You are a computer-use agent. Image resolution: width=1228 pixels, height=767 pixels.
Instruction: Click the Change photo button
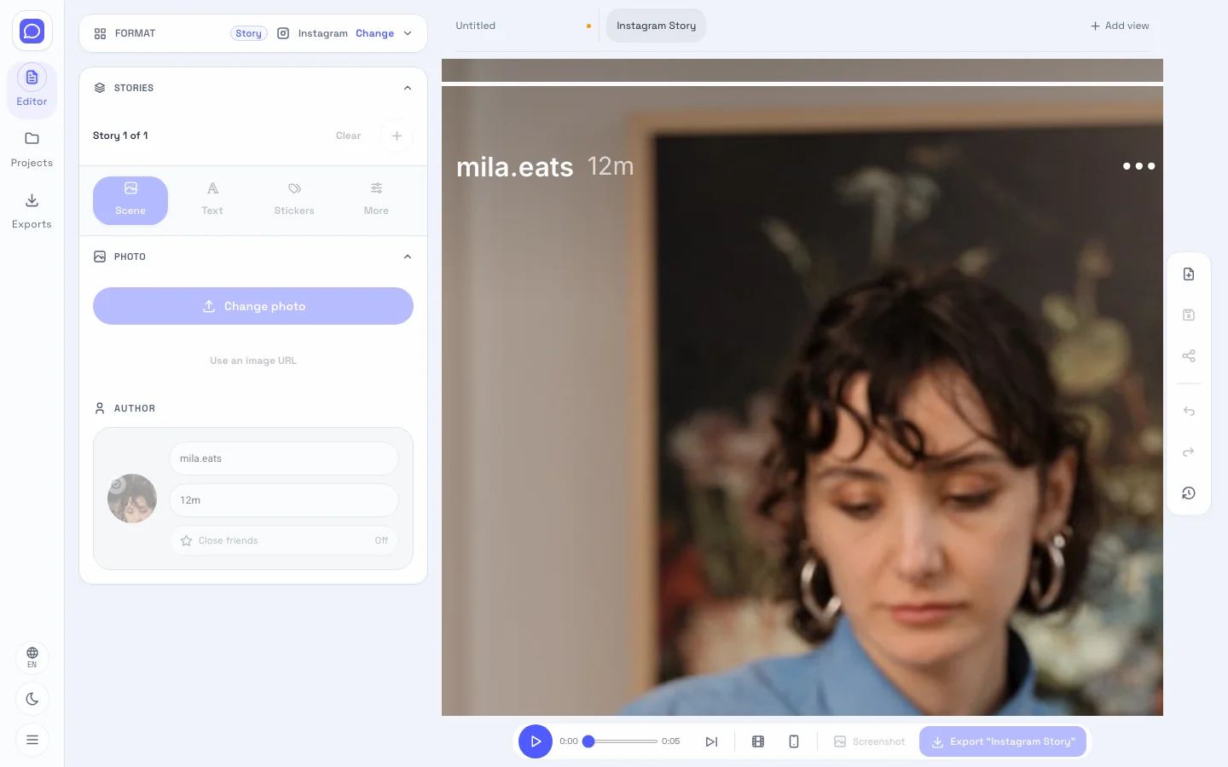pos(253,306)
